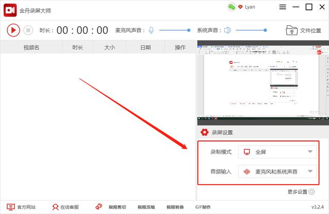Adjust the microphone volume slider
329x214 pixels.
(x=175, y=30)
